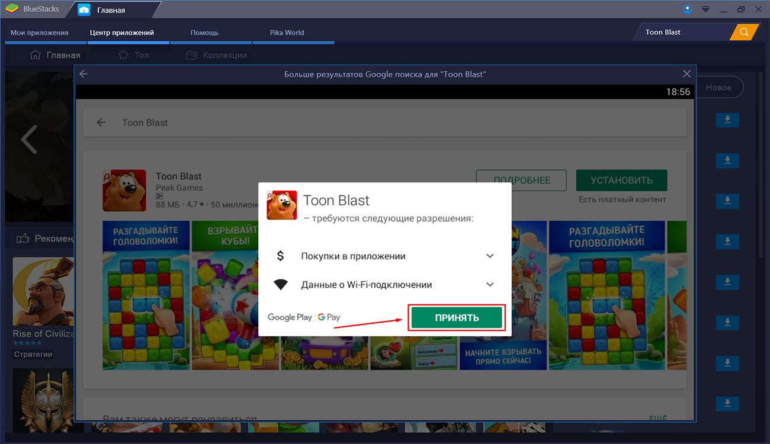The image size is (770, 444).
Task: Open the Главная home tab icon
Action: pyautogui.click(x=84, y=10)
